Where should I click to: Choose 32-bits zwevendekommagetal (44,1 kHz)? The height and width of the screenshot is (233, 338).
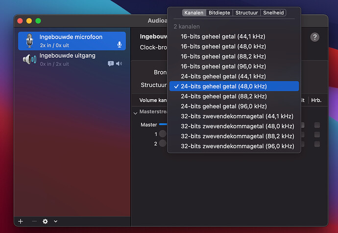[234, 116]
